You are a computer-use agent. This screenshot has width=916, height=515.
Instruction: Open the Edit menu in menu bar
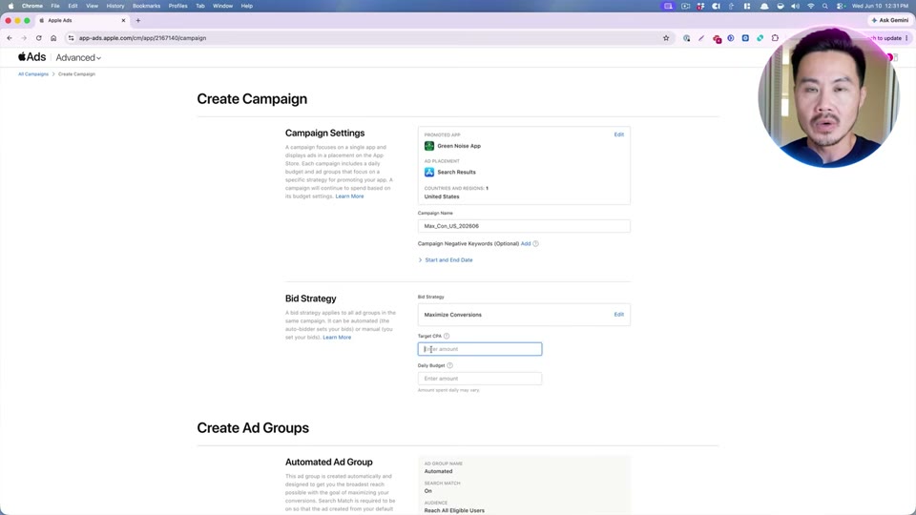[73, 6]
